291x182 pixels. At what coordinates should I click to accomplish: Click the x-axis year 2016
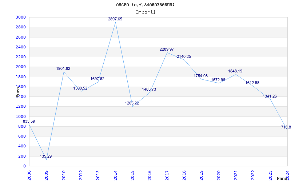(x=150, y=175)
